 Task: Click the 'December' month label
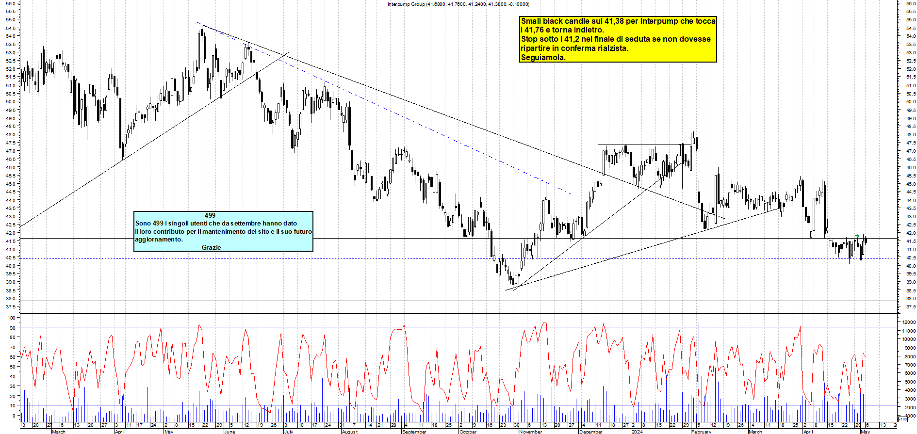pos(591,432)
